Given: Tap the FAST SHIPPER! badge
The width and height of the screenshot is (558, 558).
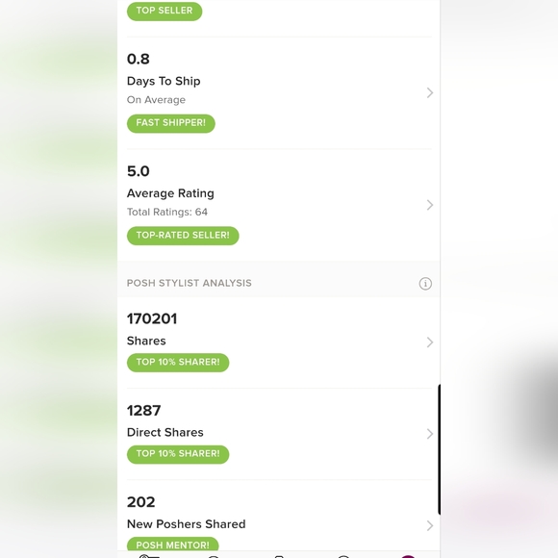Looking at the screenshot, I should coord(171,123).
